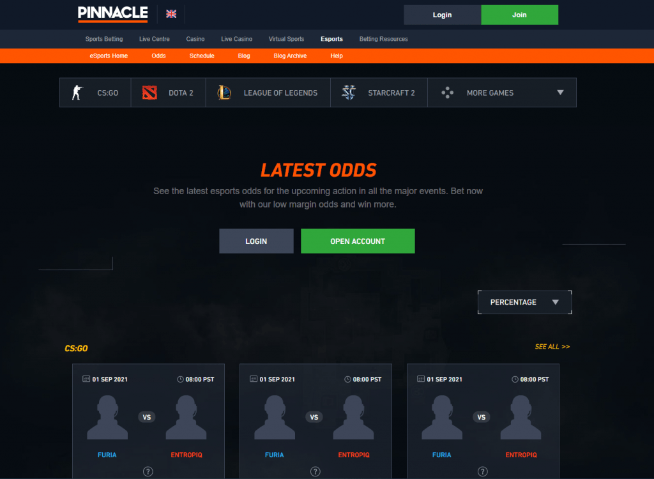
Task: Open the Live Casino menu item
Action: coord(236,39)
